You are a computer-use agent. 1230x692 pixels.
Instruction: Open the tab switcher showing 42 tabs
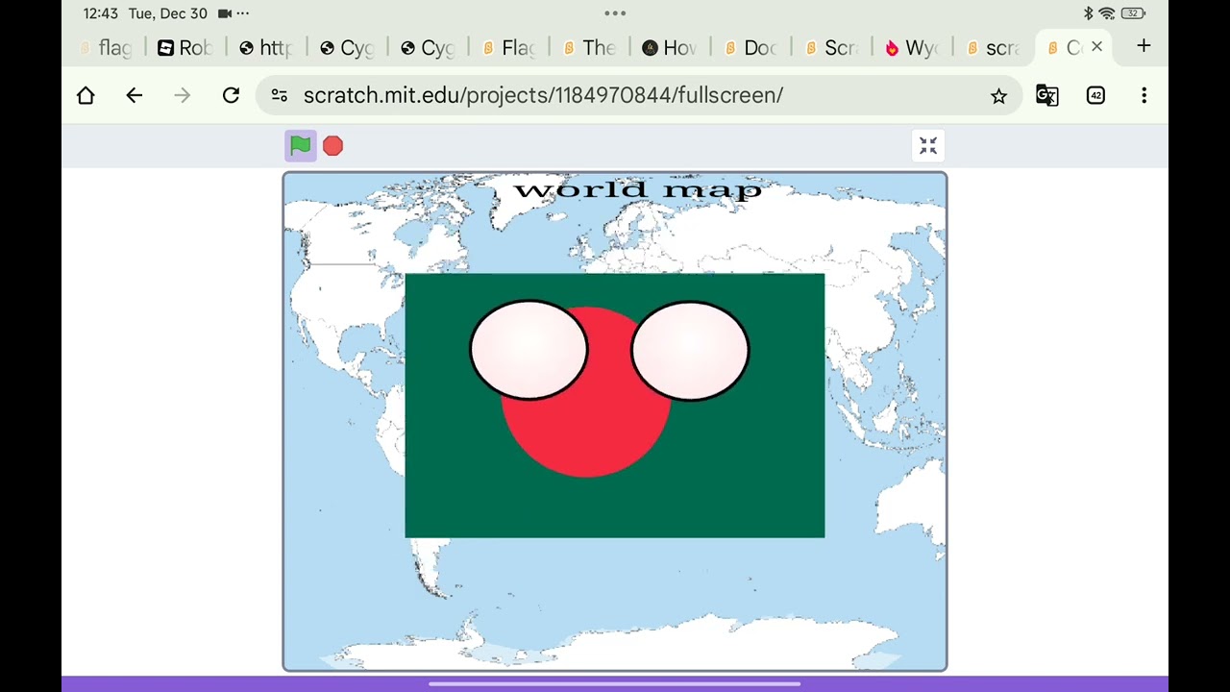point(1095,95)
